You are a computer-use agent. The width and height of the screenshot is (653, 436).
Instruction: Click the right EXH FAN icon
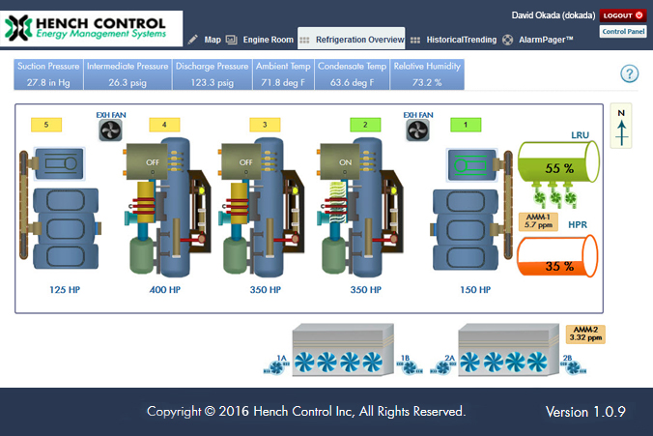pos(418,131)
